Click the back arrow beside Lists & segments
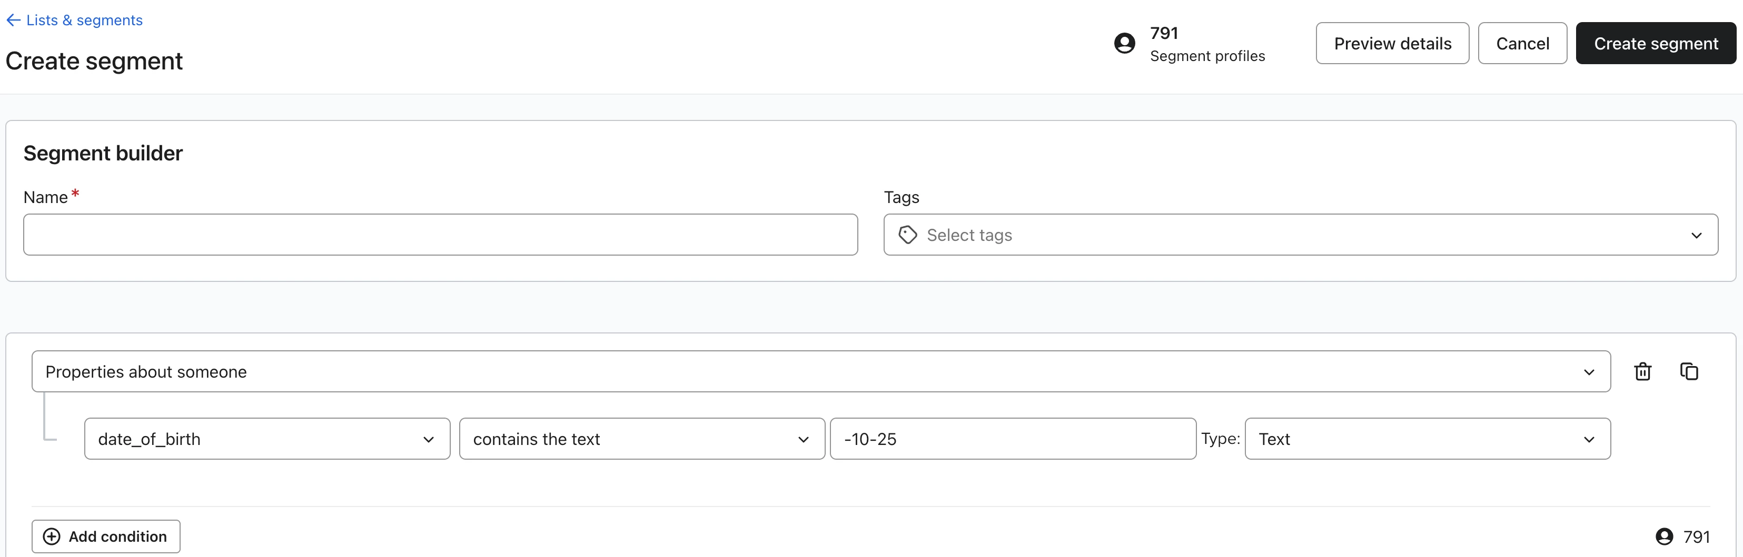 coord(13,21)
